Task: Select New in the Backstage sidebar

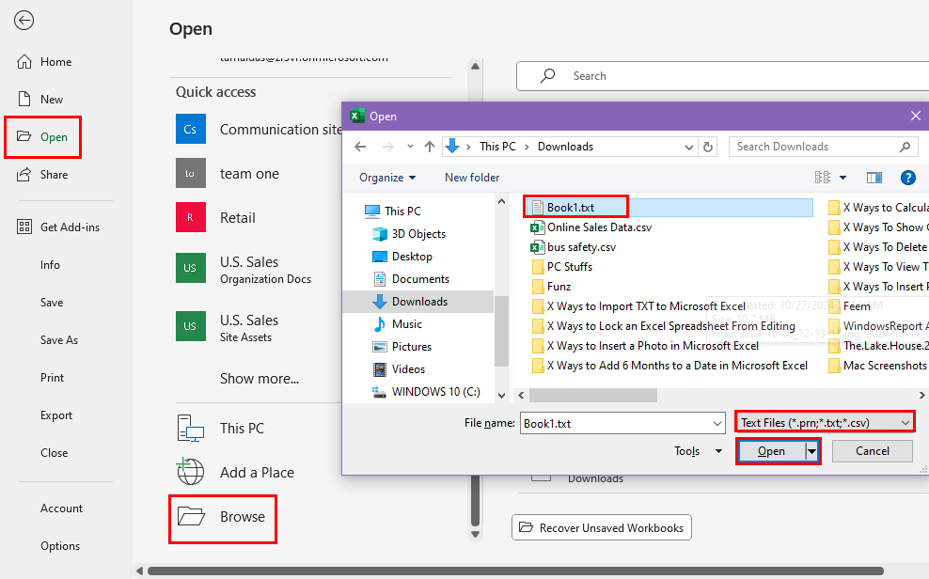Action: pos(40,99)
